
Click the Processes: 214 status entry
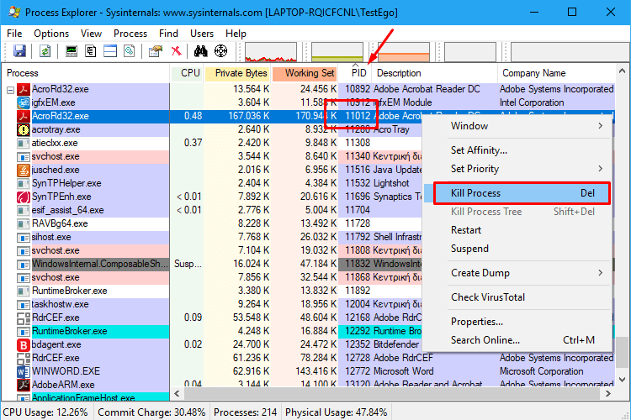pyautogui.click(x=245, y=412)
